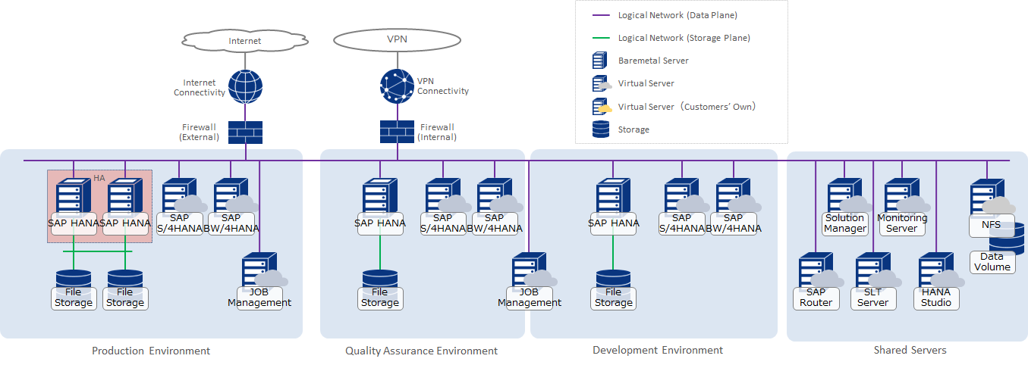Click the Development Environment caption
The image size is (1028, 365).
[x=658, y=350]
